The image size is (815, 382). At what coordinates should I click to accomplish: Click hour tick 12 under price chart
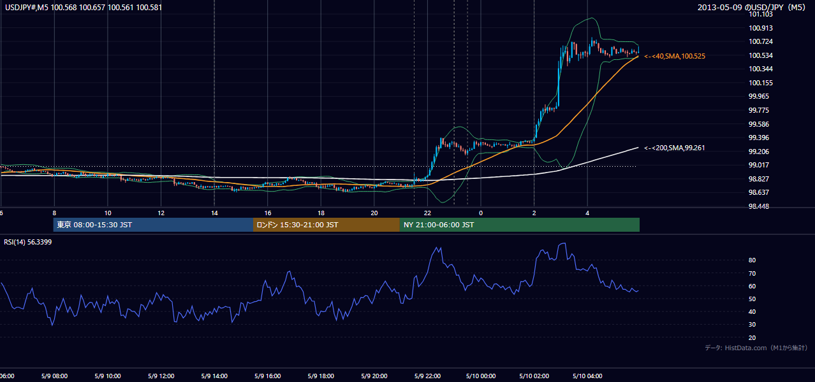pyautogui.click(x=161, y=213)
